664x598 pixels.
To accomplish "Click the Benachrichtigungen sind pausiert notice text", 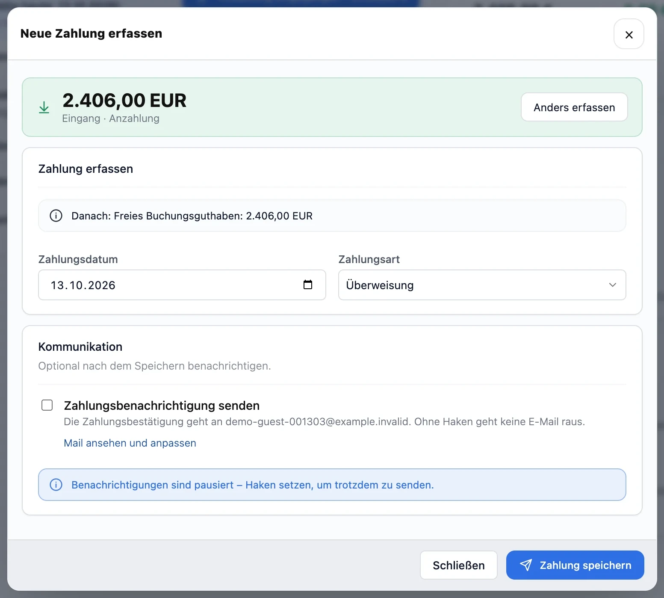I will click(x=253, y=485).
